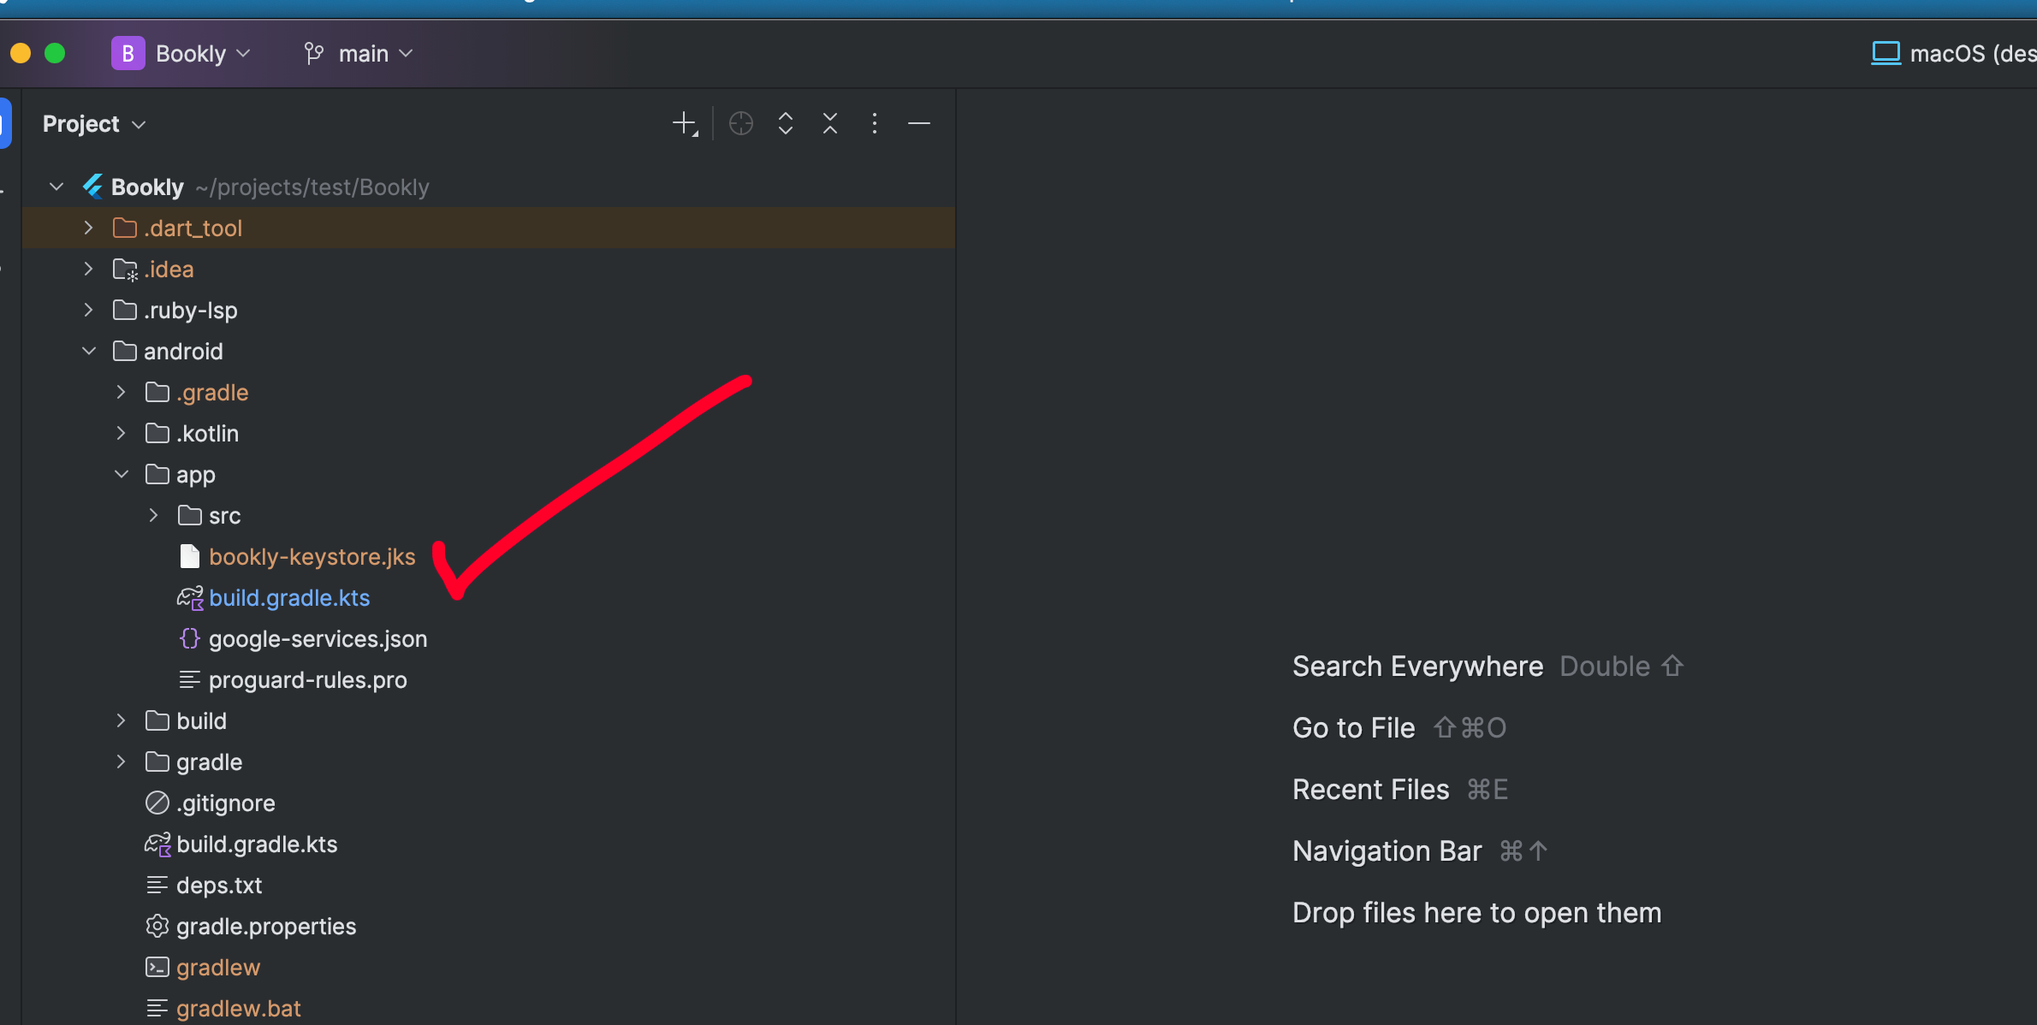This screenshot has height=1025, width=2037.
Task: Expand the android build folder
Action: (121, 720)
